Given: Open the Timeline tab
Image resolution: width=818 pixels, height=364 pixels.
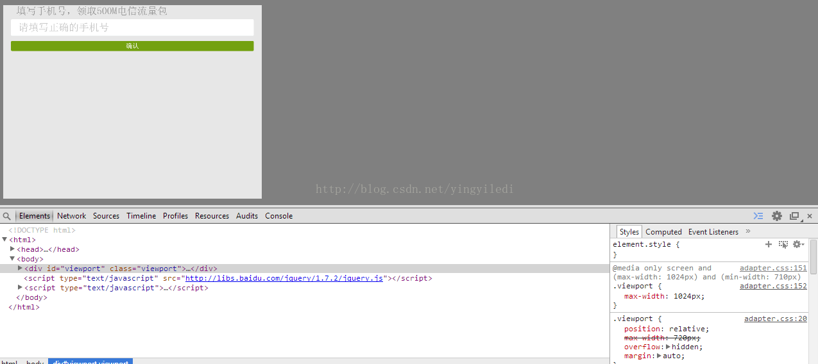Looking at the screenshot, I should click(x=141, y=216).
